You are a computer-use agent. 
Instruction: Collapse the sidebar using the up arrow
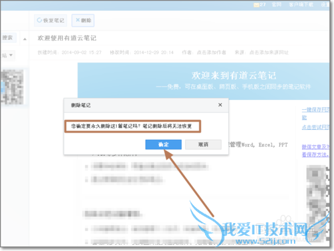pos(25,39)
